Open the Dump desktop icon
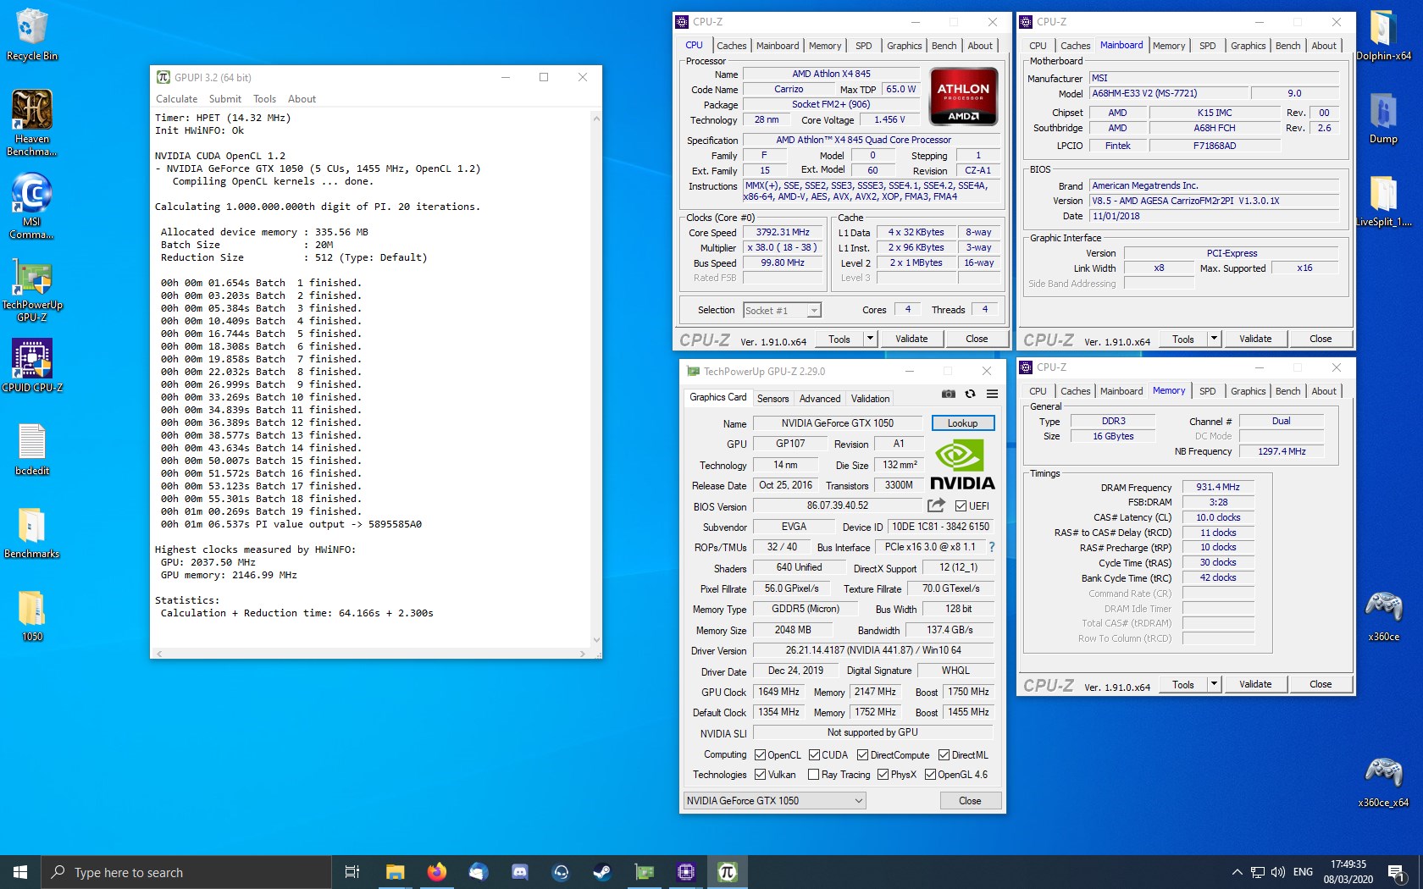1423x889 pixels. [x=1383, y=117]
